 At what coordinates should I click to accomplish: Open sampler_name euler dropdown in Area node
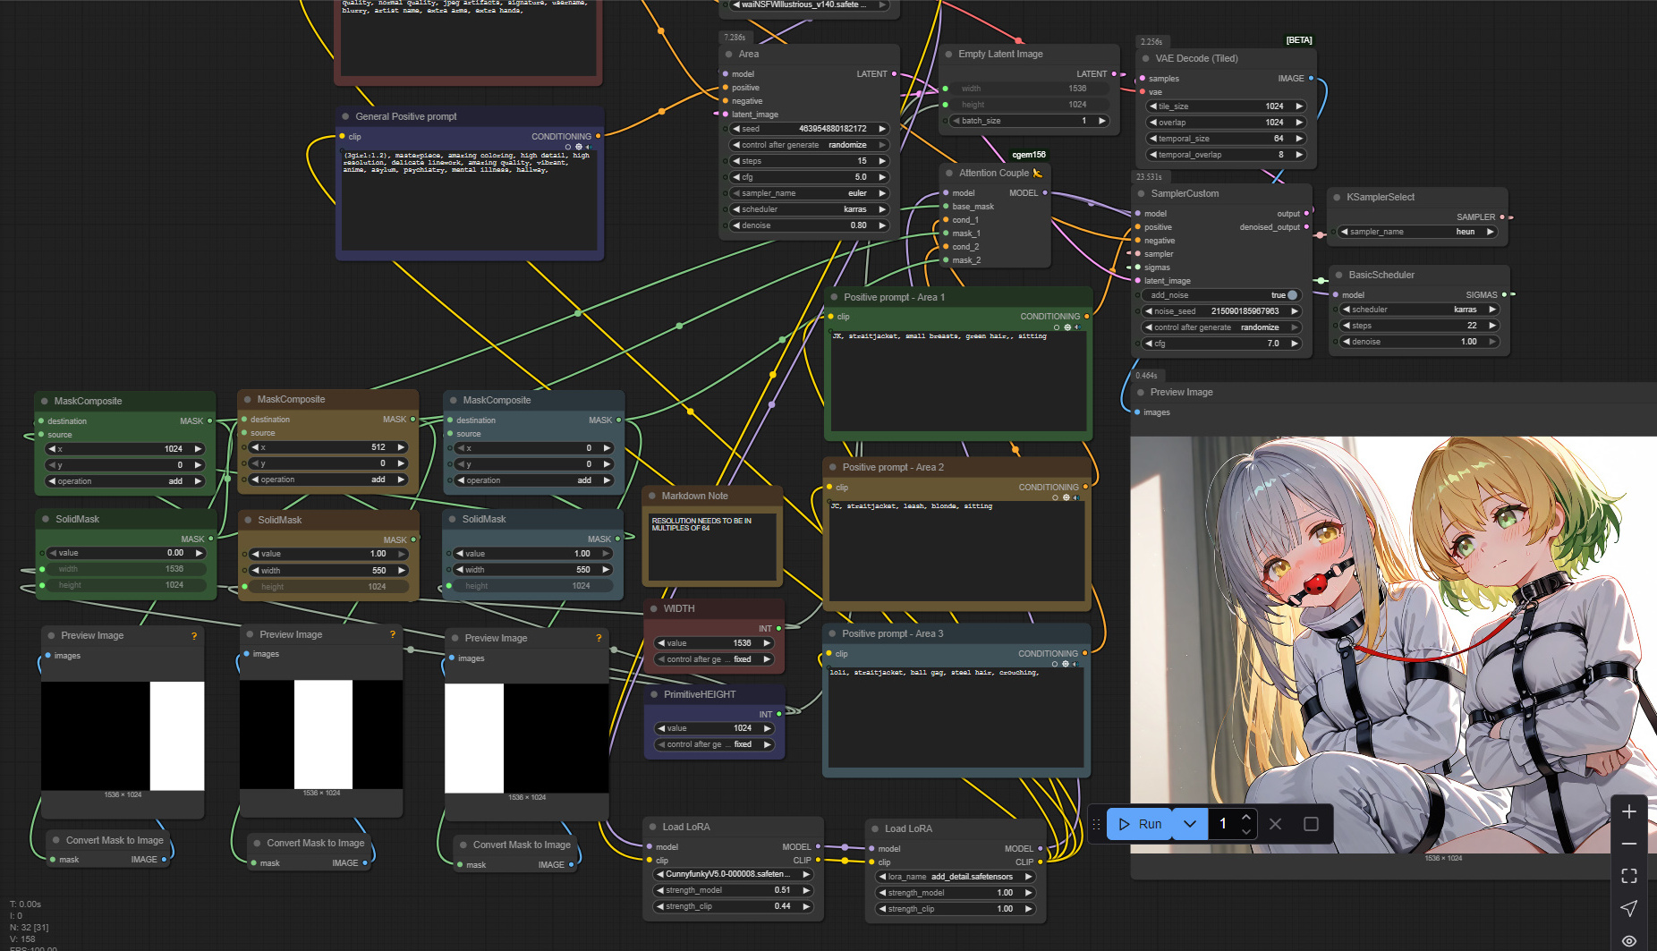pos(810,193)
